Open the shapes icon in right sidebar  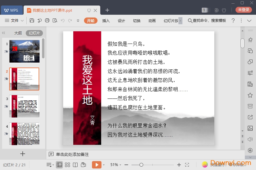[x=250, y=62]
